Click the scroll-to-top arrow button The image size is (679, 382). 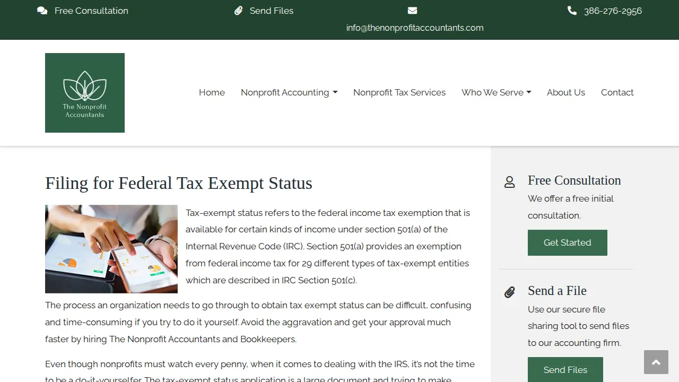[x=656, y=362]
